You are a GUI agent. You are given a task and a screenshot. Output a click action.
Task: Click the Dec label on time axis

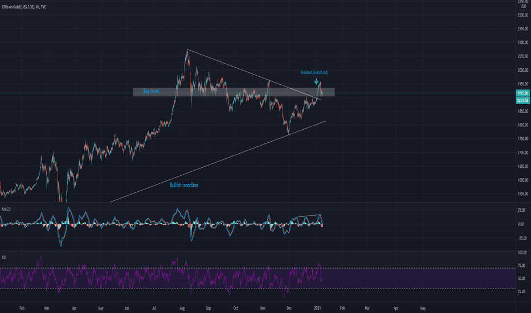(289, 308)
